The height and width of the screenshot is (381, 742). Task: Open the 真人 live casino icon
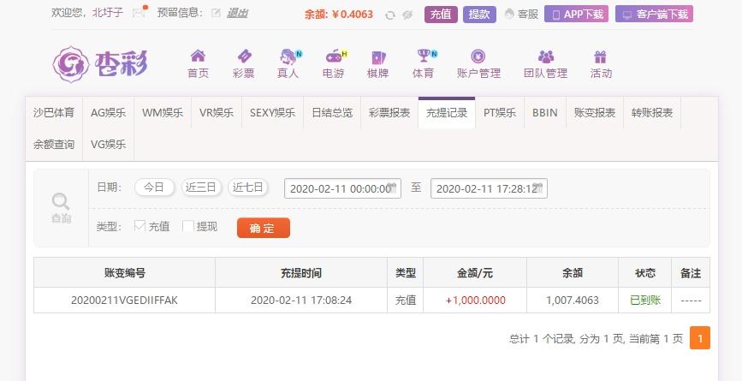[x=289, y=57]
